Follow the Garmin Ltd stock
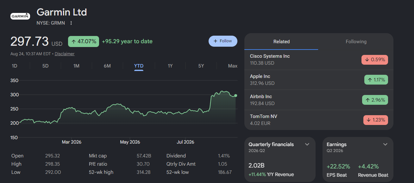Screen dimensions: 414x183 click(x=223, y=41)
